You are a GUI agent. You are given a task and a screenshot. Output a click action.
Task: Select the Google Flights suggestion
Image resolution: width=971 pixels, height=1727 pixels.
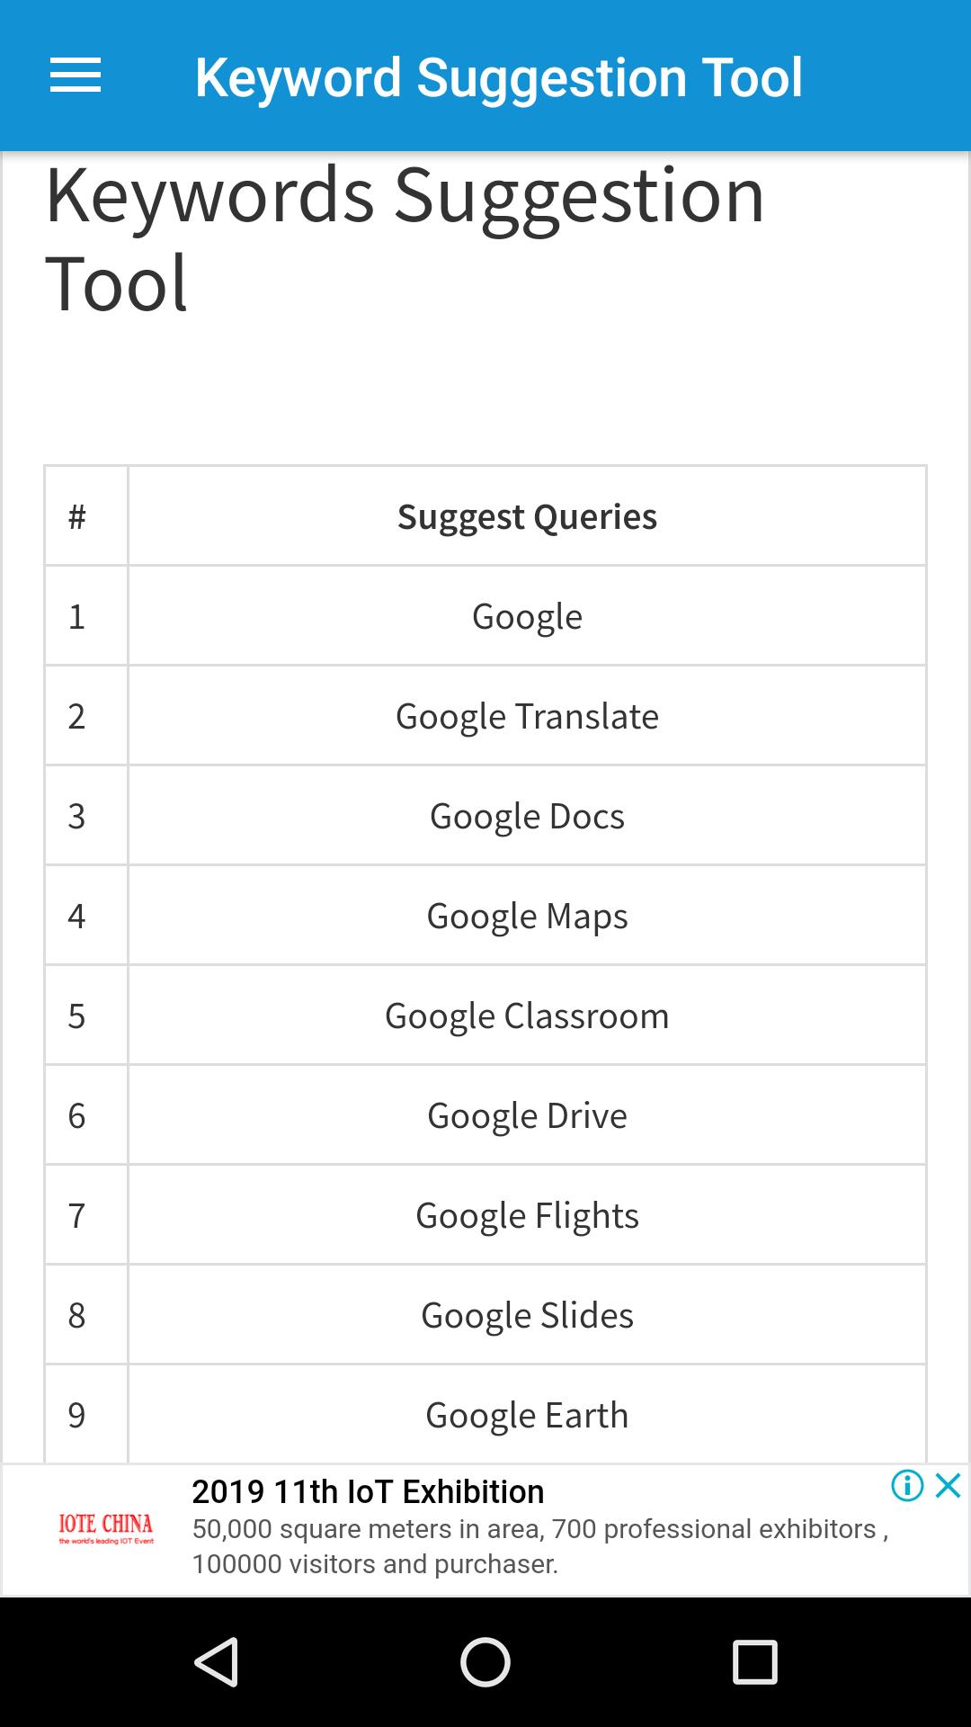coord(527,1215)
